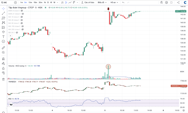Remove drawings with the trash icon

(3, 79)
